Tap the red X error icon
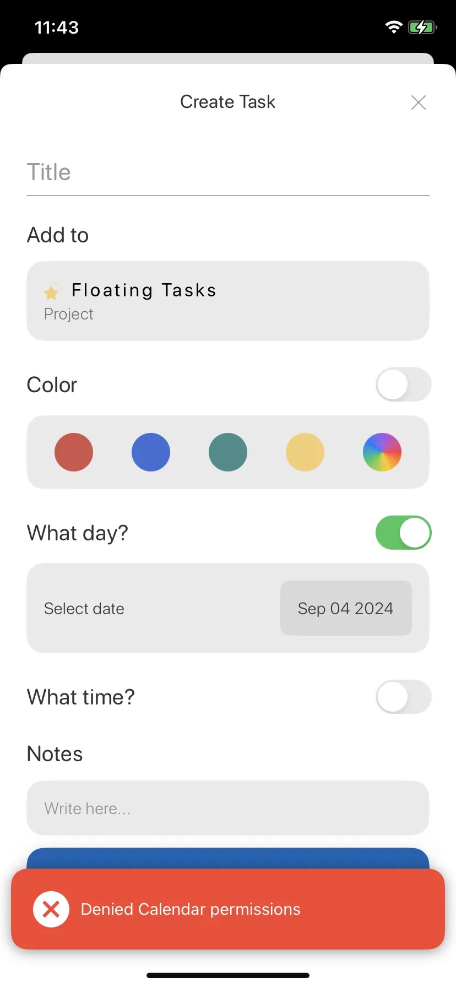456x987 pixels. (51, 909)
